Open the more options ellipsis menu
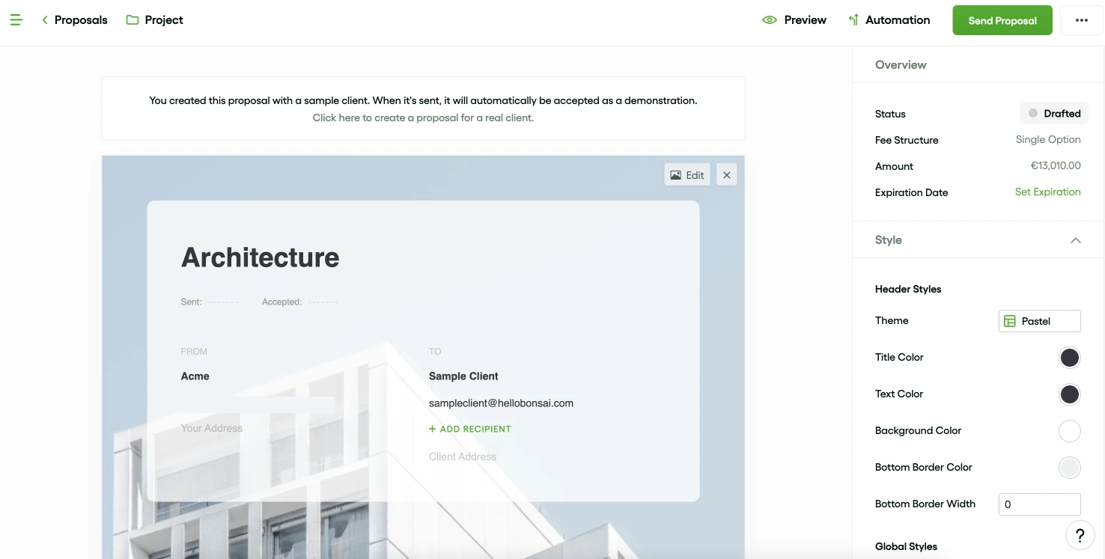 [x=1081, y=20]
